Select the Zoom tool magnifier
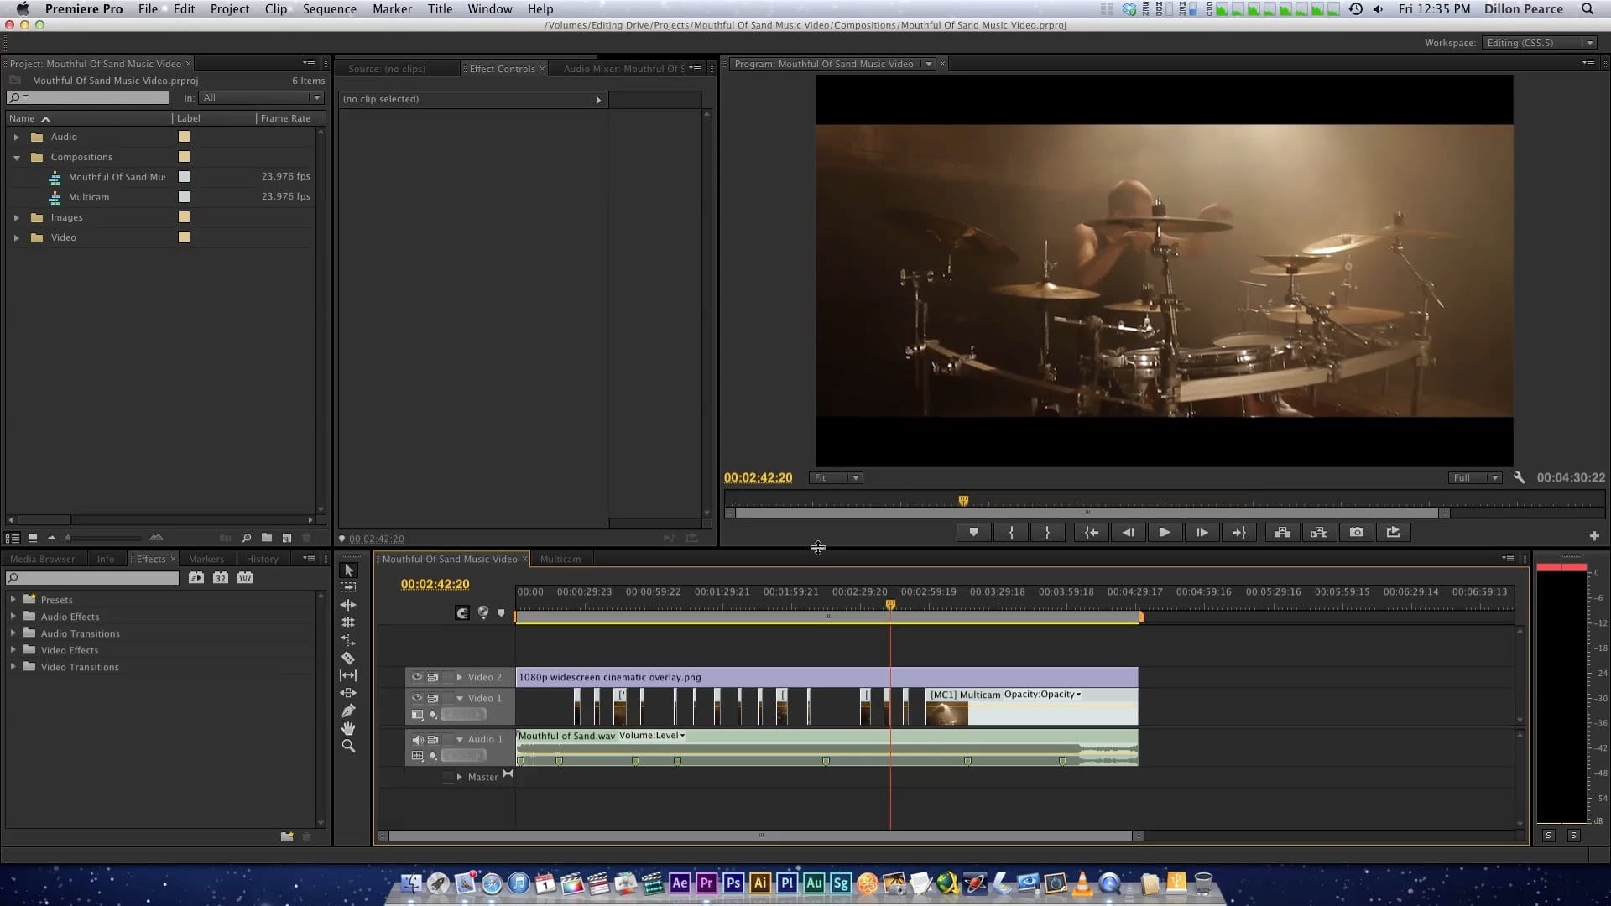Image resolution: width=1611 pixels, height=906 pixels. click(x=348, y=746)
